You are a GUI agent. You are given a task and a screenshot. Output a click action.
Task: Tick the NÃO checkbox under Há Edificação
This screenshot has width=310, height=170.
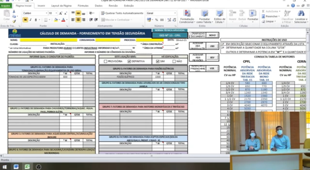coord(174,61)
